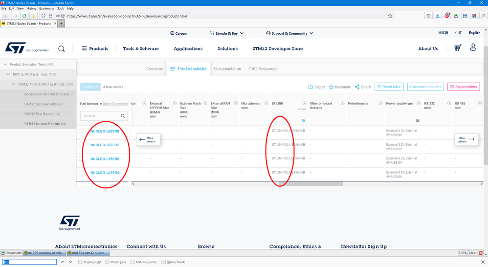Open the Bookmarks menu
The image size is (488, 267).
pos(46,8)
